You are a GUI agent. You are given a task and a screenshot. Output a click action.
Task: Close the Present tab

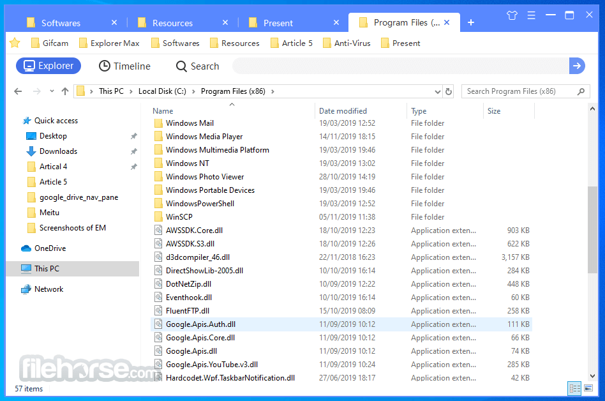pos(336,22)
